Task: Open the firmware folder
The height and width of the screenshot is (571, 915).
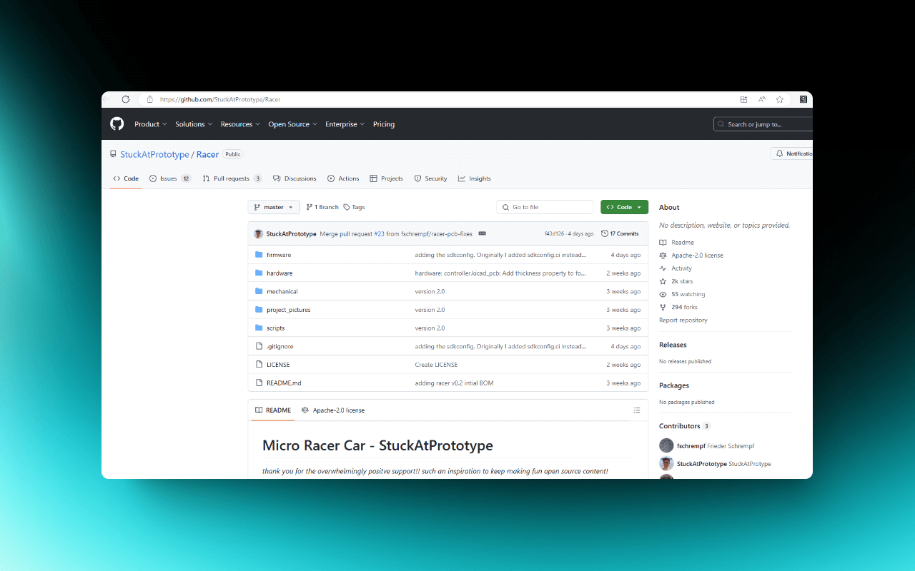Action: [279, 255]
